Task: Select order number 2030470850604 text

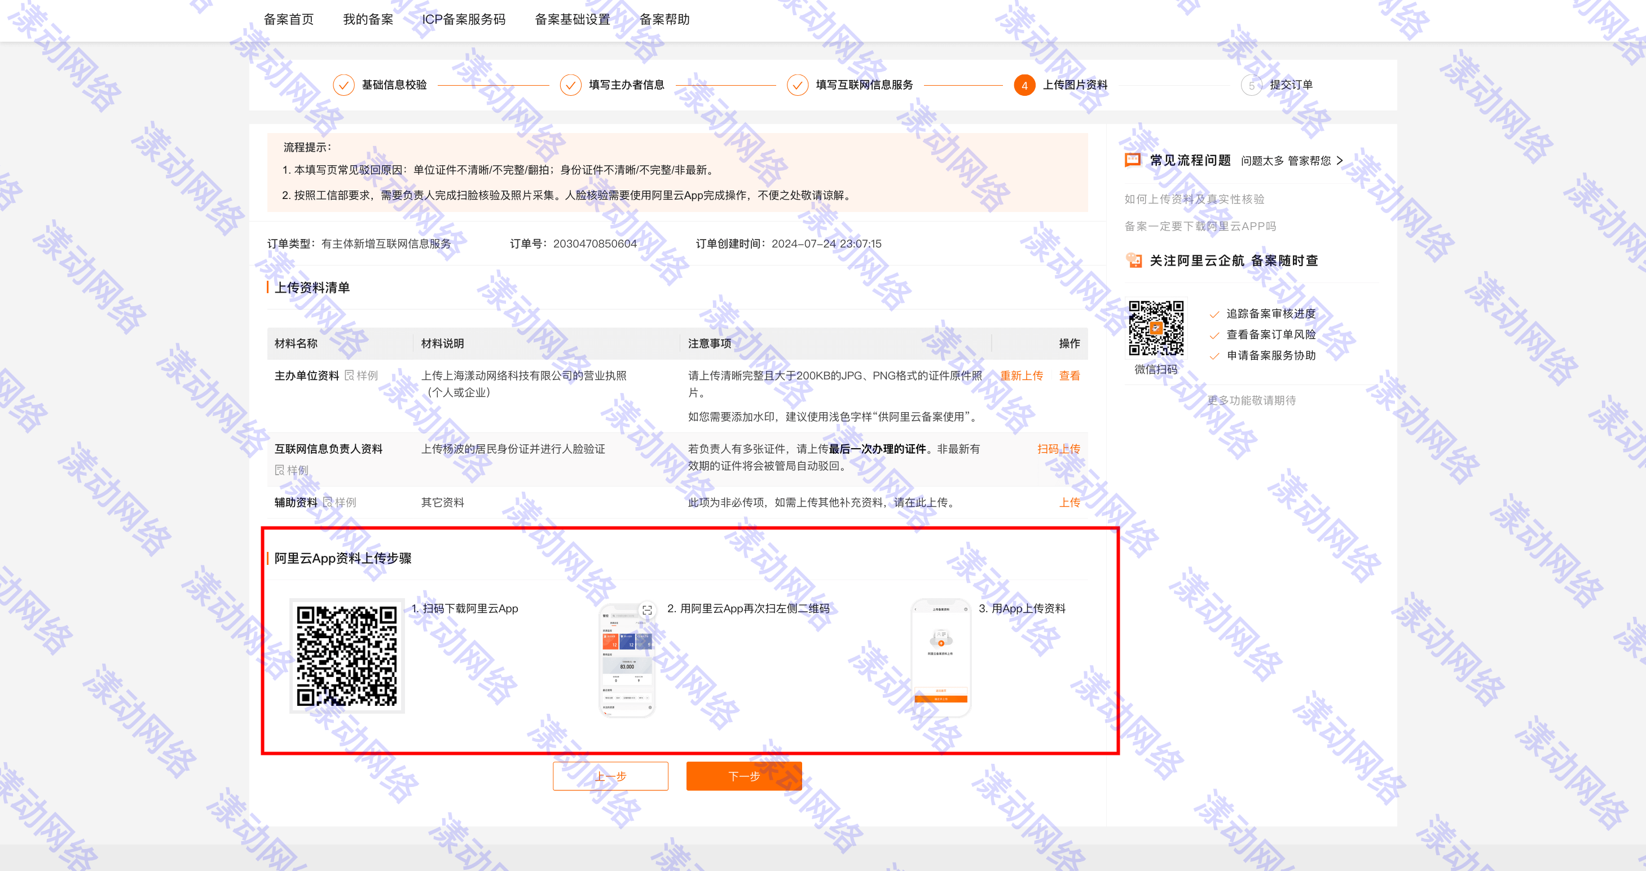Action: point(595,244)
